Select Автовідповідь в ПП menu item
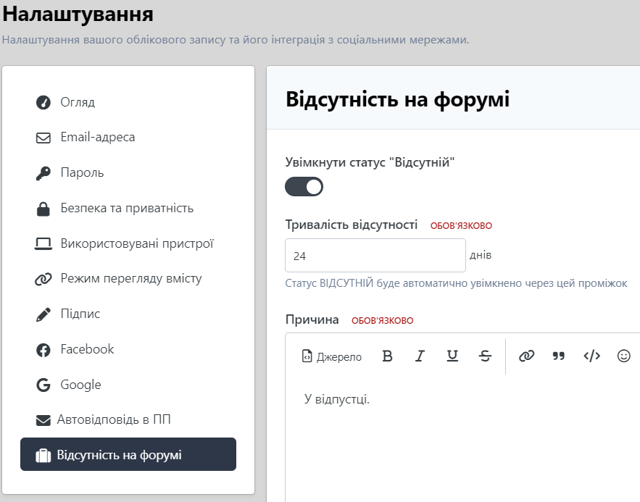This screenshot has width=640, height=502. pos(114,420)
